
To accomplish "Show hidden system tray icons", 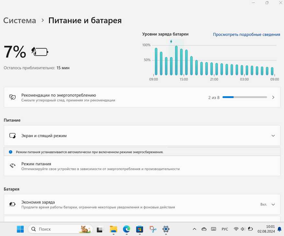I will coord(194,229).
